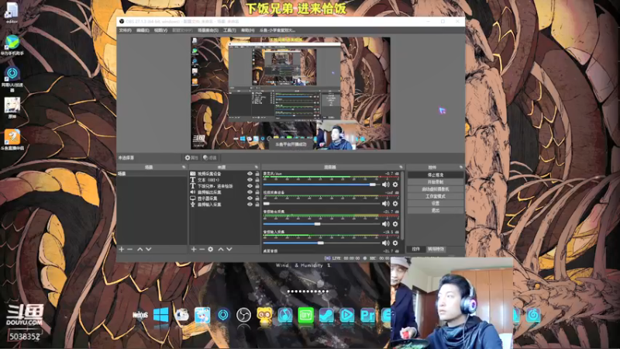Toggle visibility of 文本 (GDI+) source

250,180
